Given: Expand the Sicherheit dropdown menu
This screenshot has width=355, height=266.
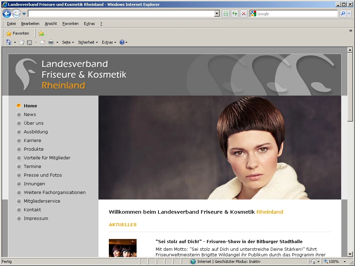Looking at the screenshot, I should 88,42.
